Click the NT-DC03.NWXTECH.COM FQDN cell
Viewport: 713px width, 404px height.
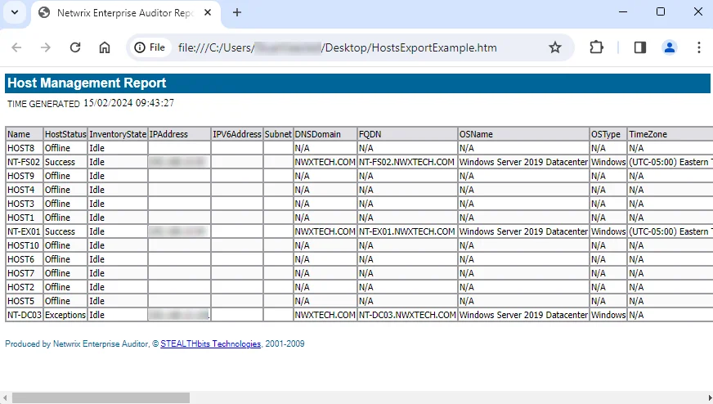pos(407,315)
